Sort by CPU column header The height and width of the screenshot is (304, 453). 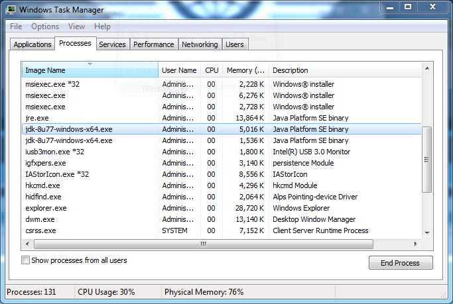(x=212, y=70)
